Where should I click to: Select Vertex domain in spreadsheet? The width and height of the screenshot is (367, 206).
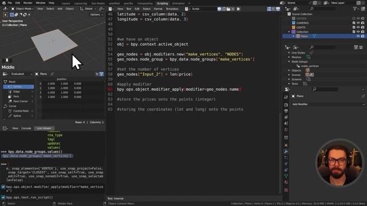coord(18,86)
